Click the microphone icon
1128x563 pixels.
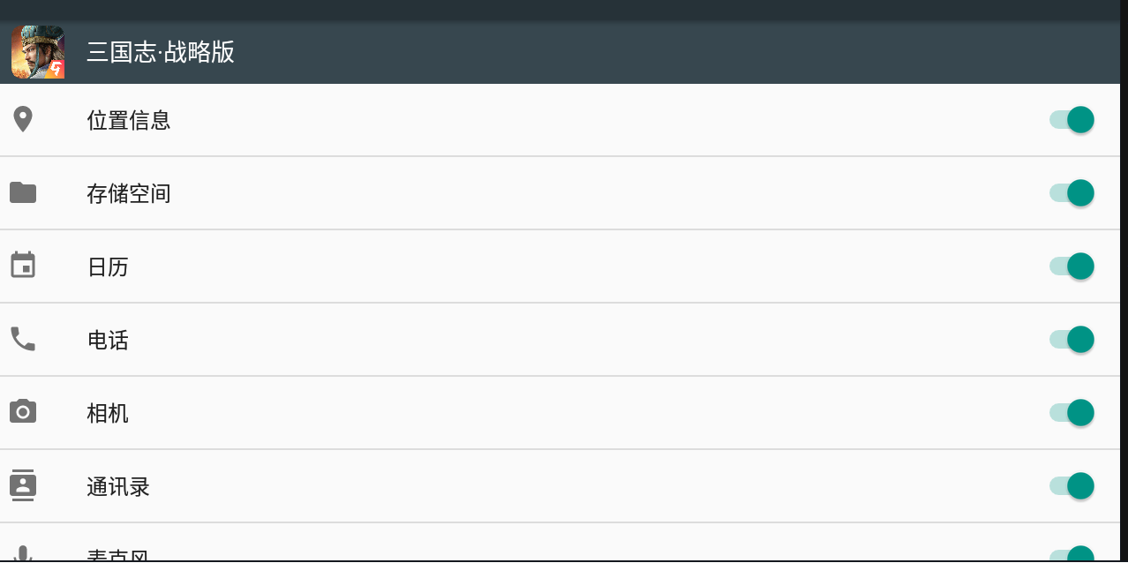click(23, 554)
